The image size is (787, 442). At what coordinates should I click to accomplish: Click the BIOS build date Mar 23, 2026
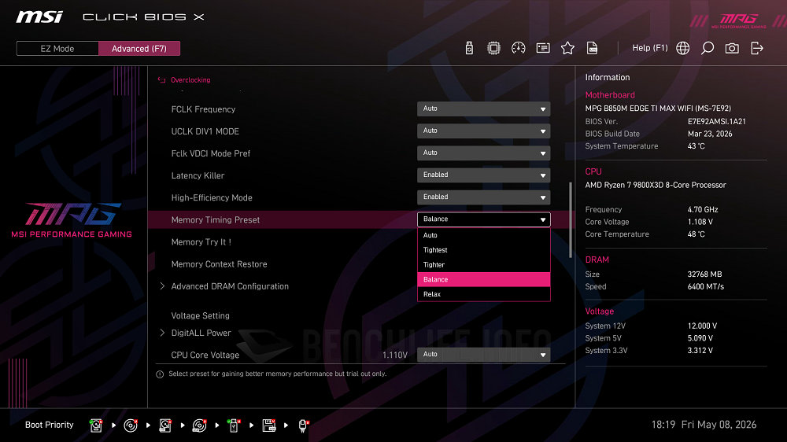tap(710, 134)
